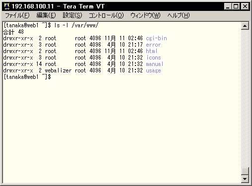
Task: Click the 21:17 time on error row
Action: (x=135, y=45)
